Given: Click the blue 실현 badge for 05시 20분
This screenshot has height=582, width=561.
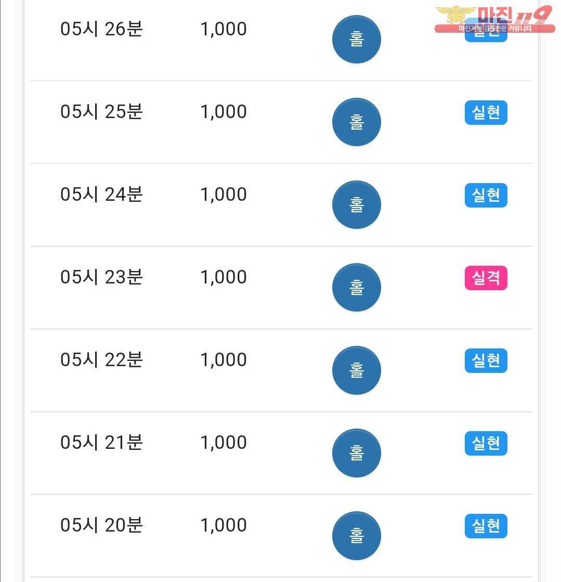Looking at the screenshot, I should [486, 526].
